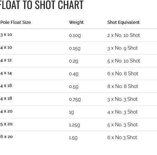The image size is (157, 155).
Task: Click the 0.10g weight cell
Action: click(x=75, y=35)
